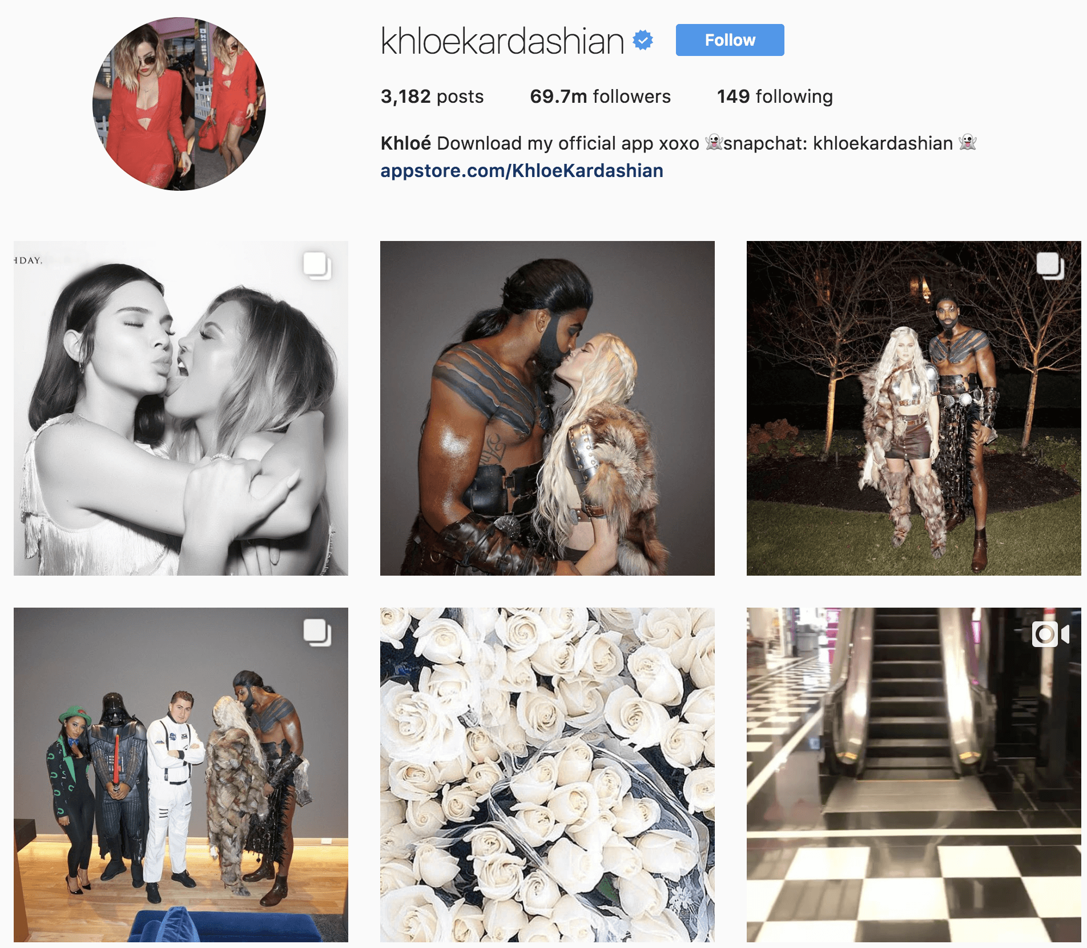Click the video camera icon on escalator post
This screenshot has height=948, width=1087.
tap(1050, 634)
